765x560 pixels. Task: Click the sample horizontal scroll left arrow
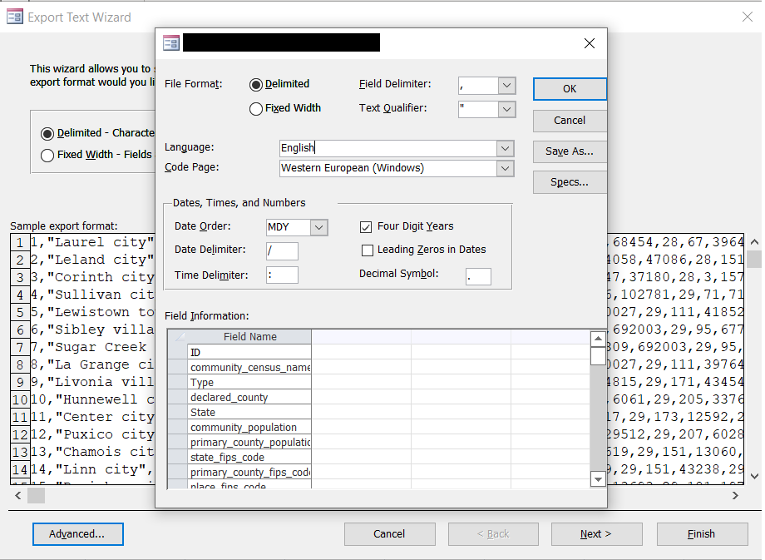tap(18, 496)
